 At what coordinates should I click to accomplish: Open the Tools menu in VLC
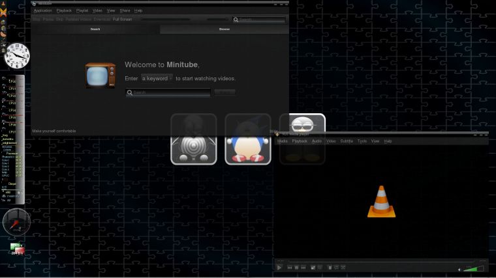tap(362, 141)
